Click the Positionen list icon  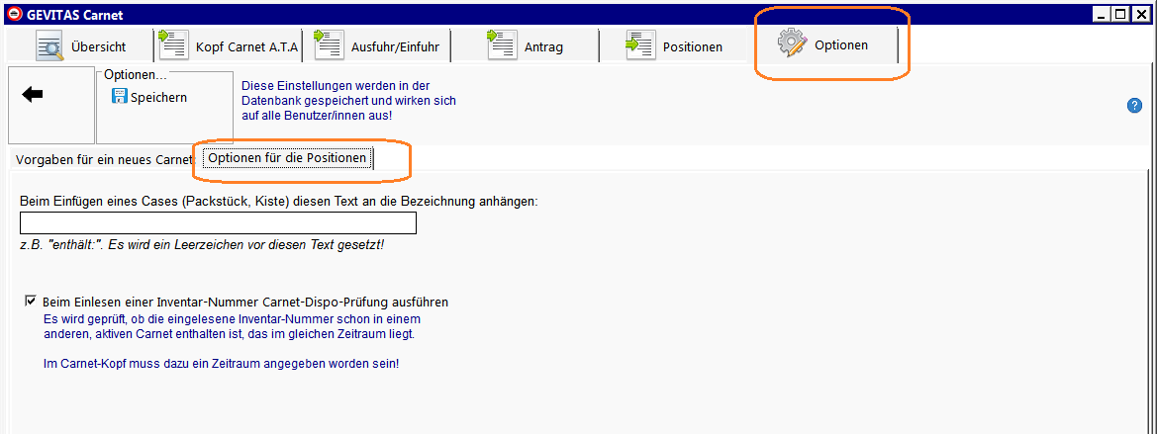click(640, 44)
